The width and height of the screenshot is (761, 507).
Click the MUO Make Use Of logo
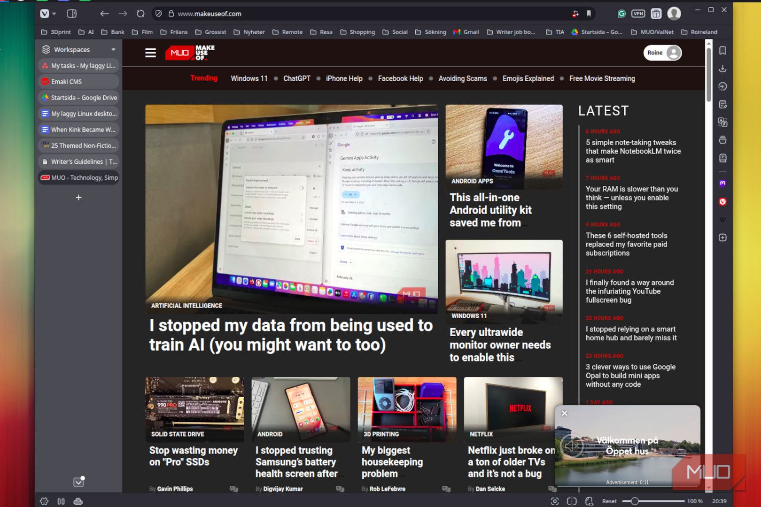(190, 53)
